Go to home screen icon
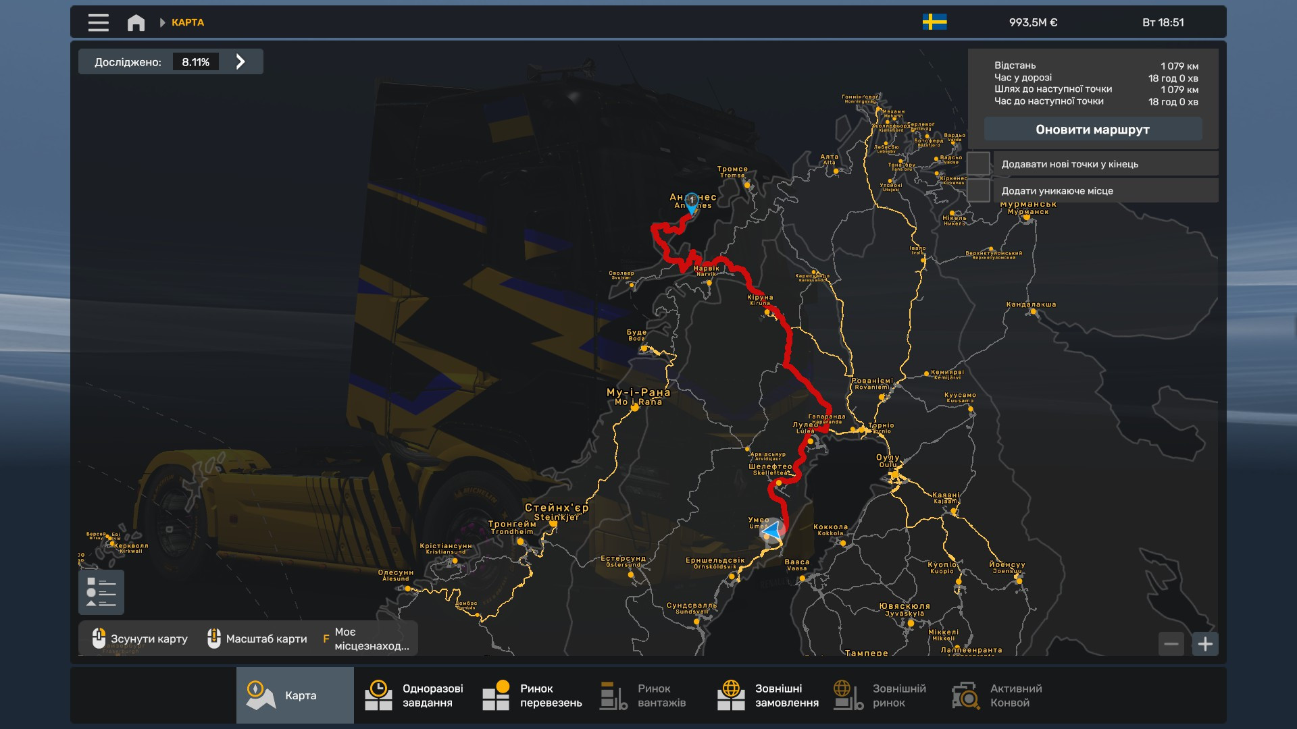The height and width of the screenshot is (729, 1297). point(136,22)
